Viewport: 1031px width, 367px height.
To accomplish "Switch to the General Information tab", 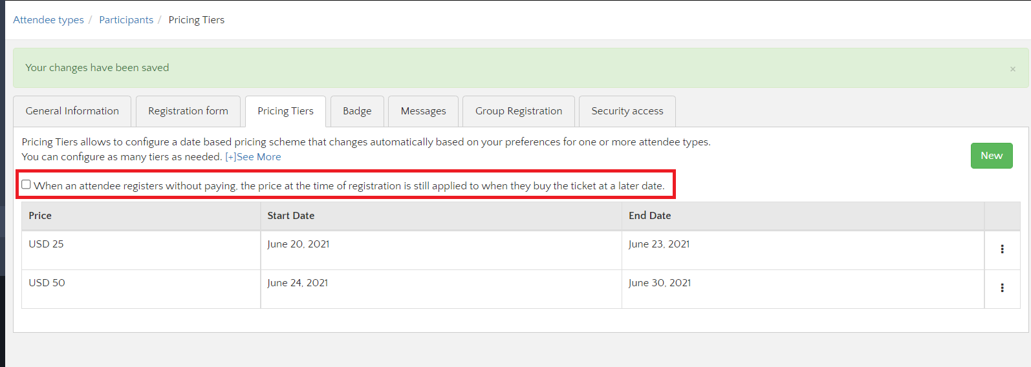I will tap(72, 111).
